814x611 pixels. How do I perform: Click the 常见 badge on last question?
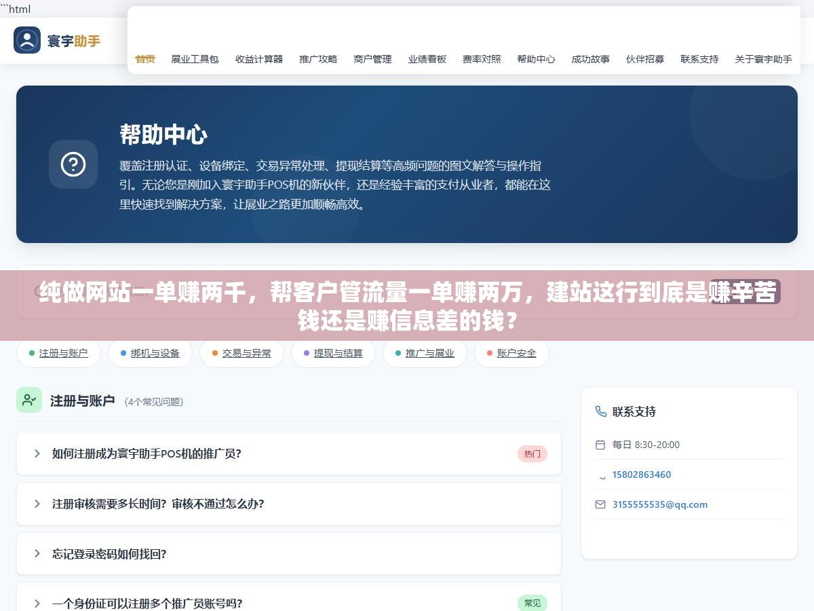pos(532,603)
